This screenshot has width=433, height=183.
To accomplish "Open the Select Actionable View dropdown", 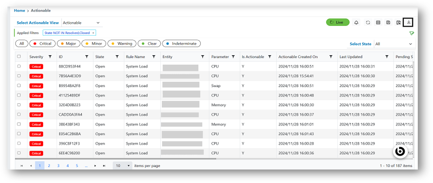I will tap(82, 23).
